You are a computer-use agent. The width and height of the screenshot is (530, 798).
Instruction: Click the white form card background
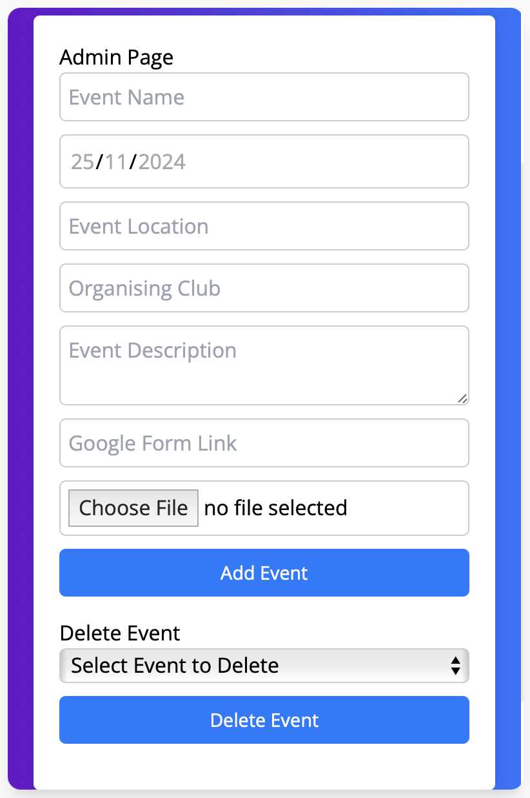coord(264,762)
